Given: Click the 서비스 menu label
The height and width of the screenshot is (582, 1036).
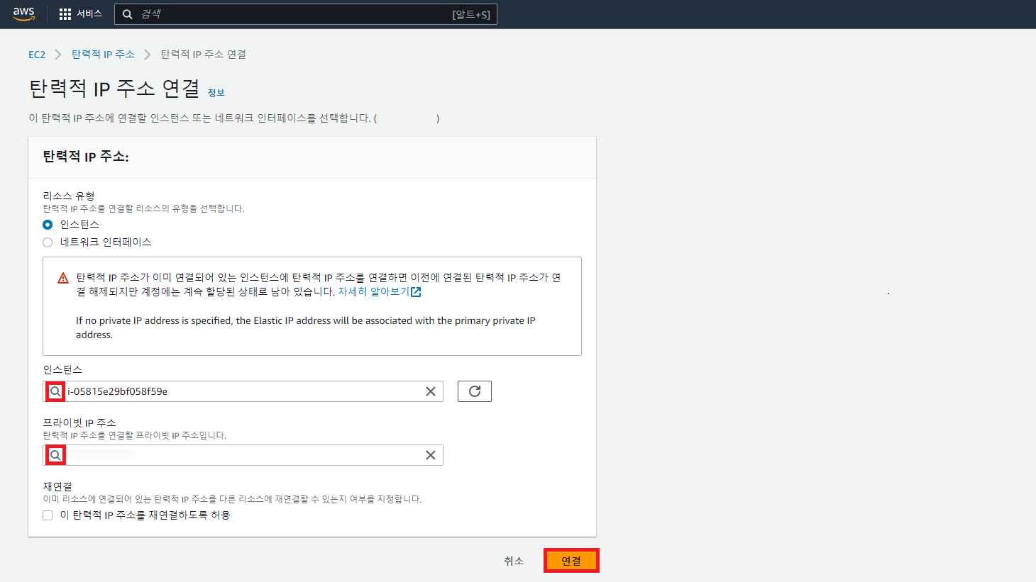Looking at the screenshot, I should tap(89, 14).
